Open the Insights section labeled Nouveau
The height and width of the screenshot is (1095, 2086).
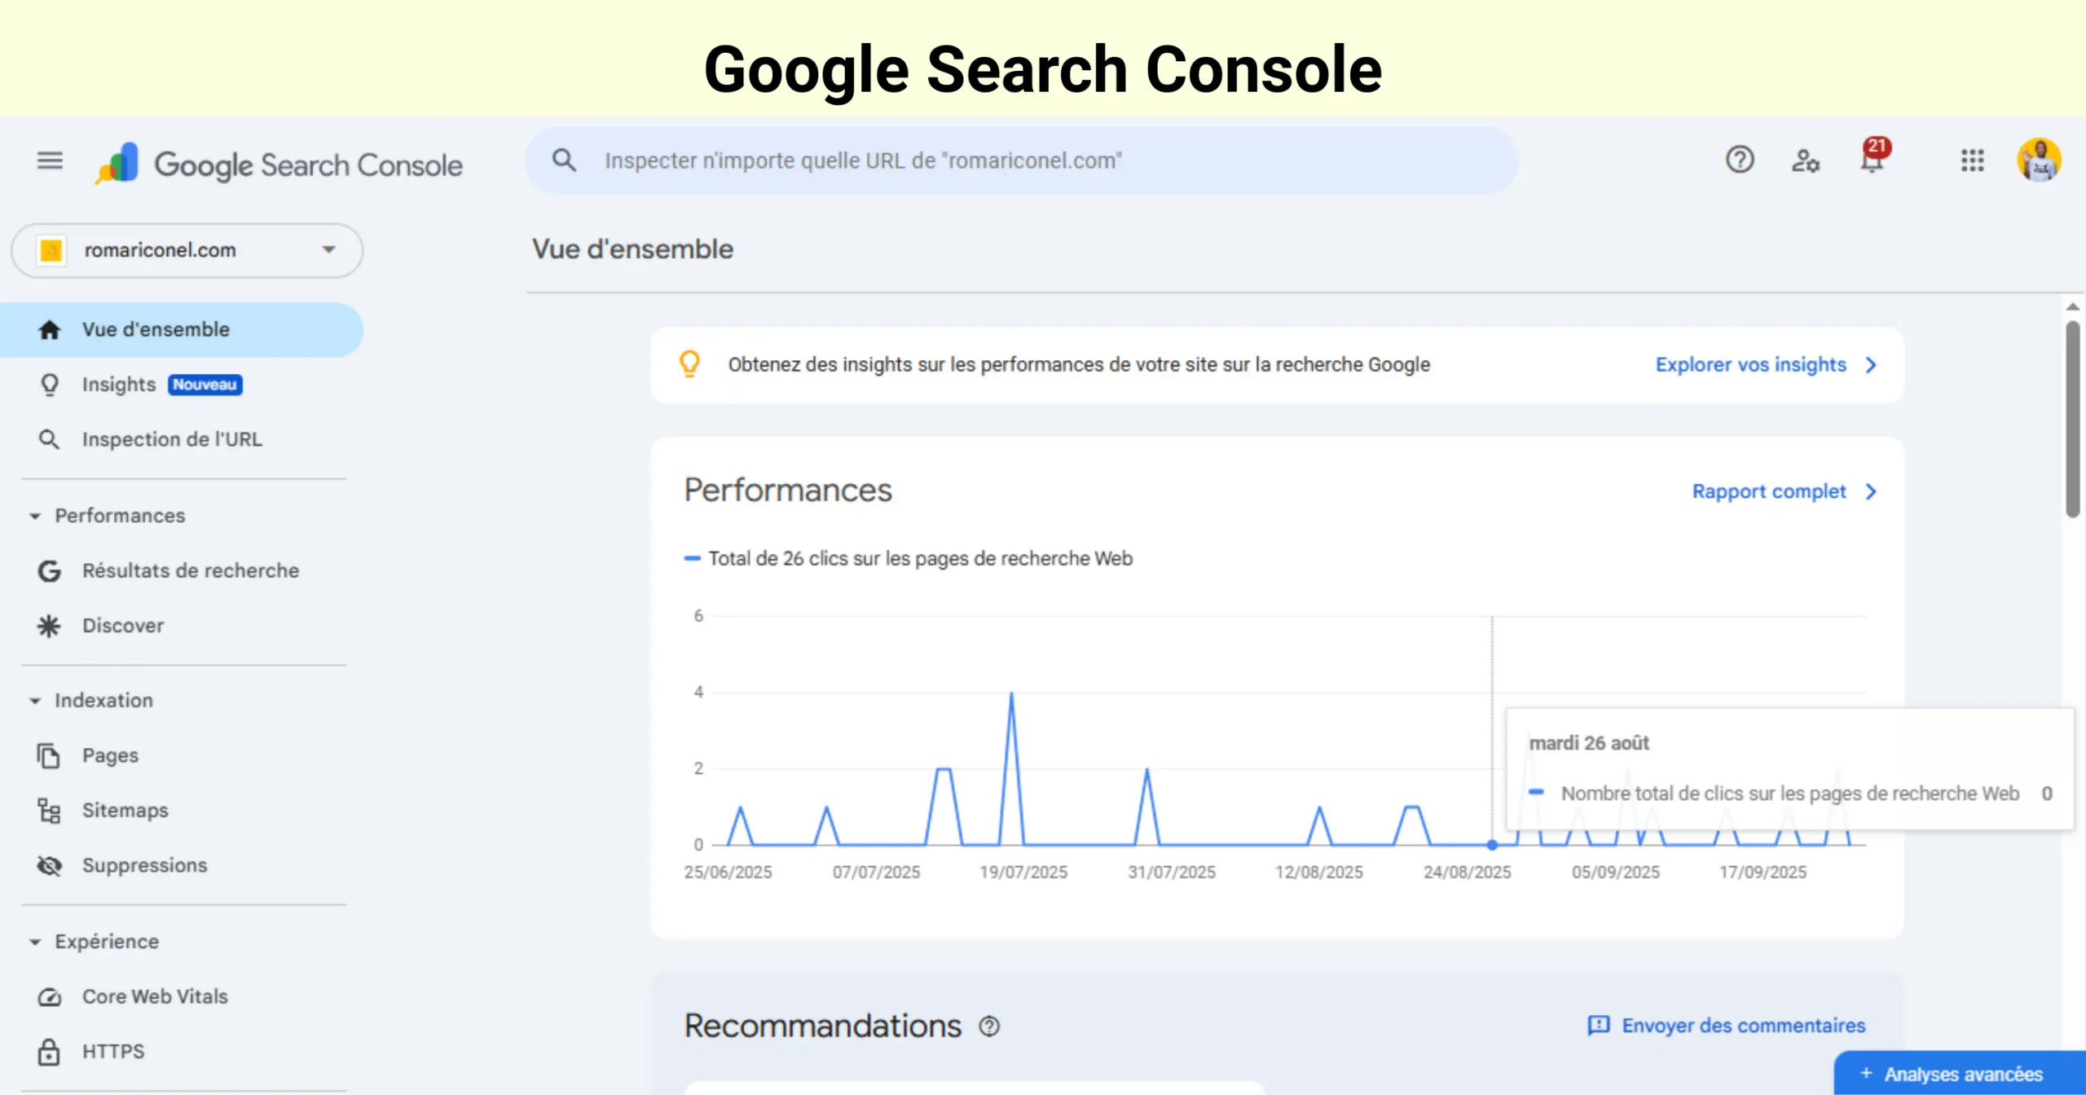point(118,384)
